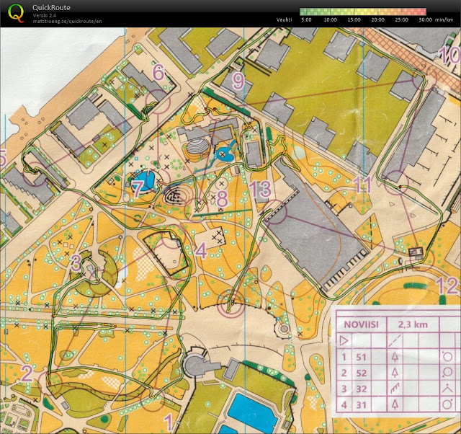Click the circle-dot symbol in row 51
This screenshot has height=434, width=461.
coord(447,357)
